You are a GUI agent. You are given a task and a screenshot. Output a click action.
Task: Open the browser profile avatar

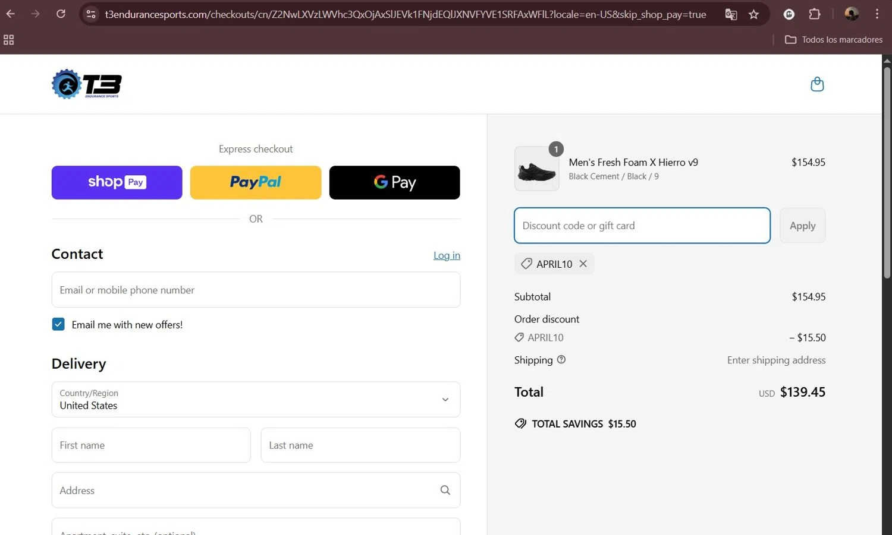(852, 14)
